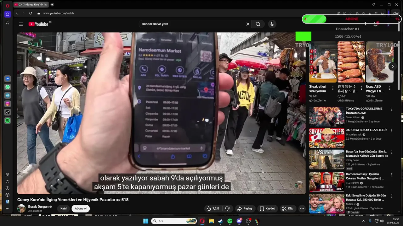Open browsing history clock in the sidebar
403x226 pixels.
click(x=8, y=188)
